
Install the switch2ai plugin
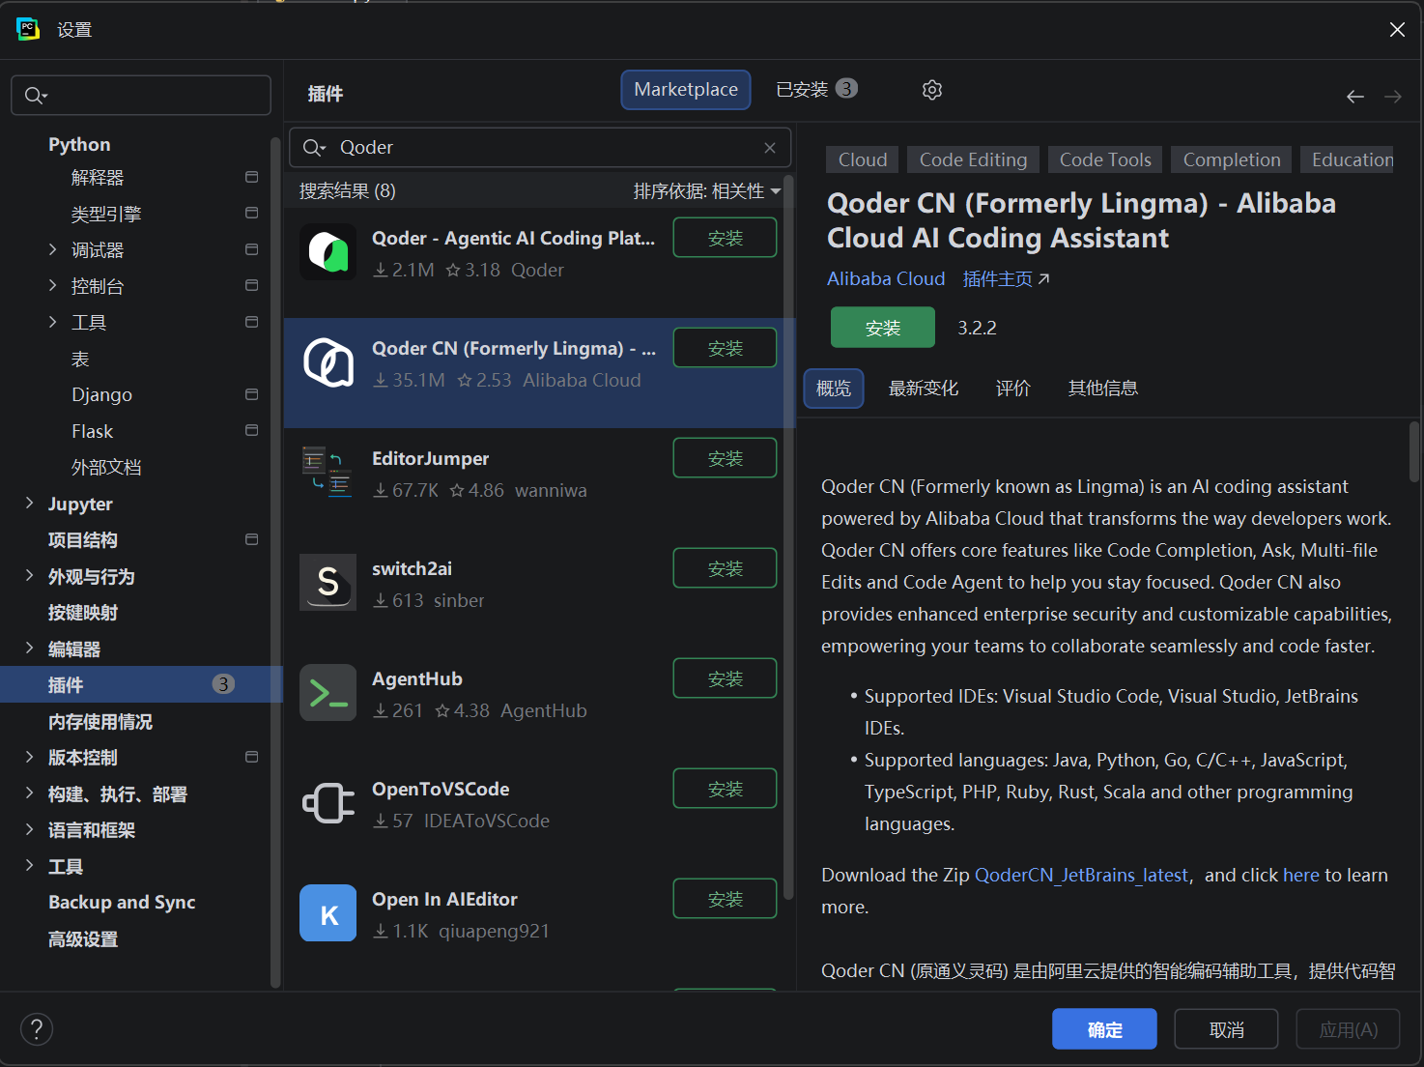coord(725,568)
